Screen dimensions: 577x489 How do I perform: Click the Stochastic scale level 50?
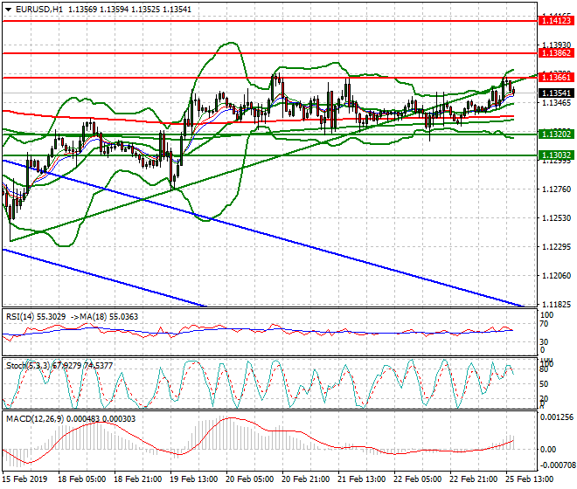coord(544,384)
